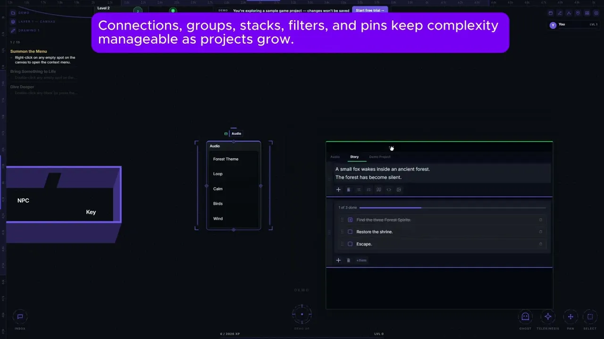604x339 pixels.
Task: Select Wind in Audio stack
Action: tap(218, 218)
